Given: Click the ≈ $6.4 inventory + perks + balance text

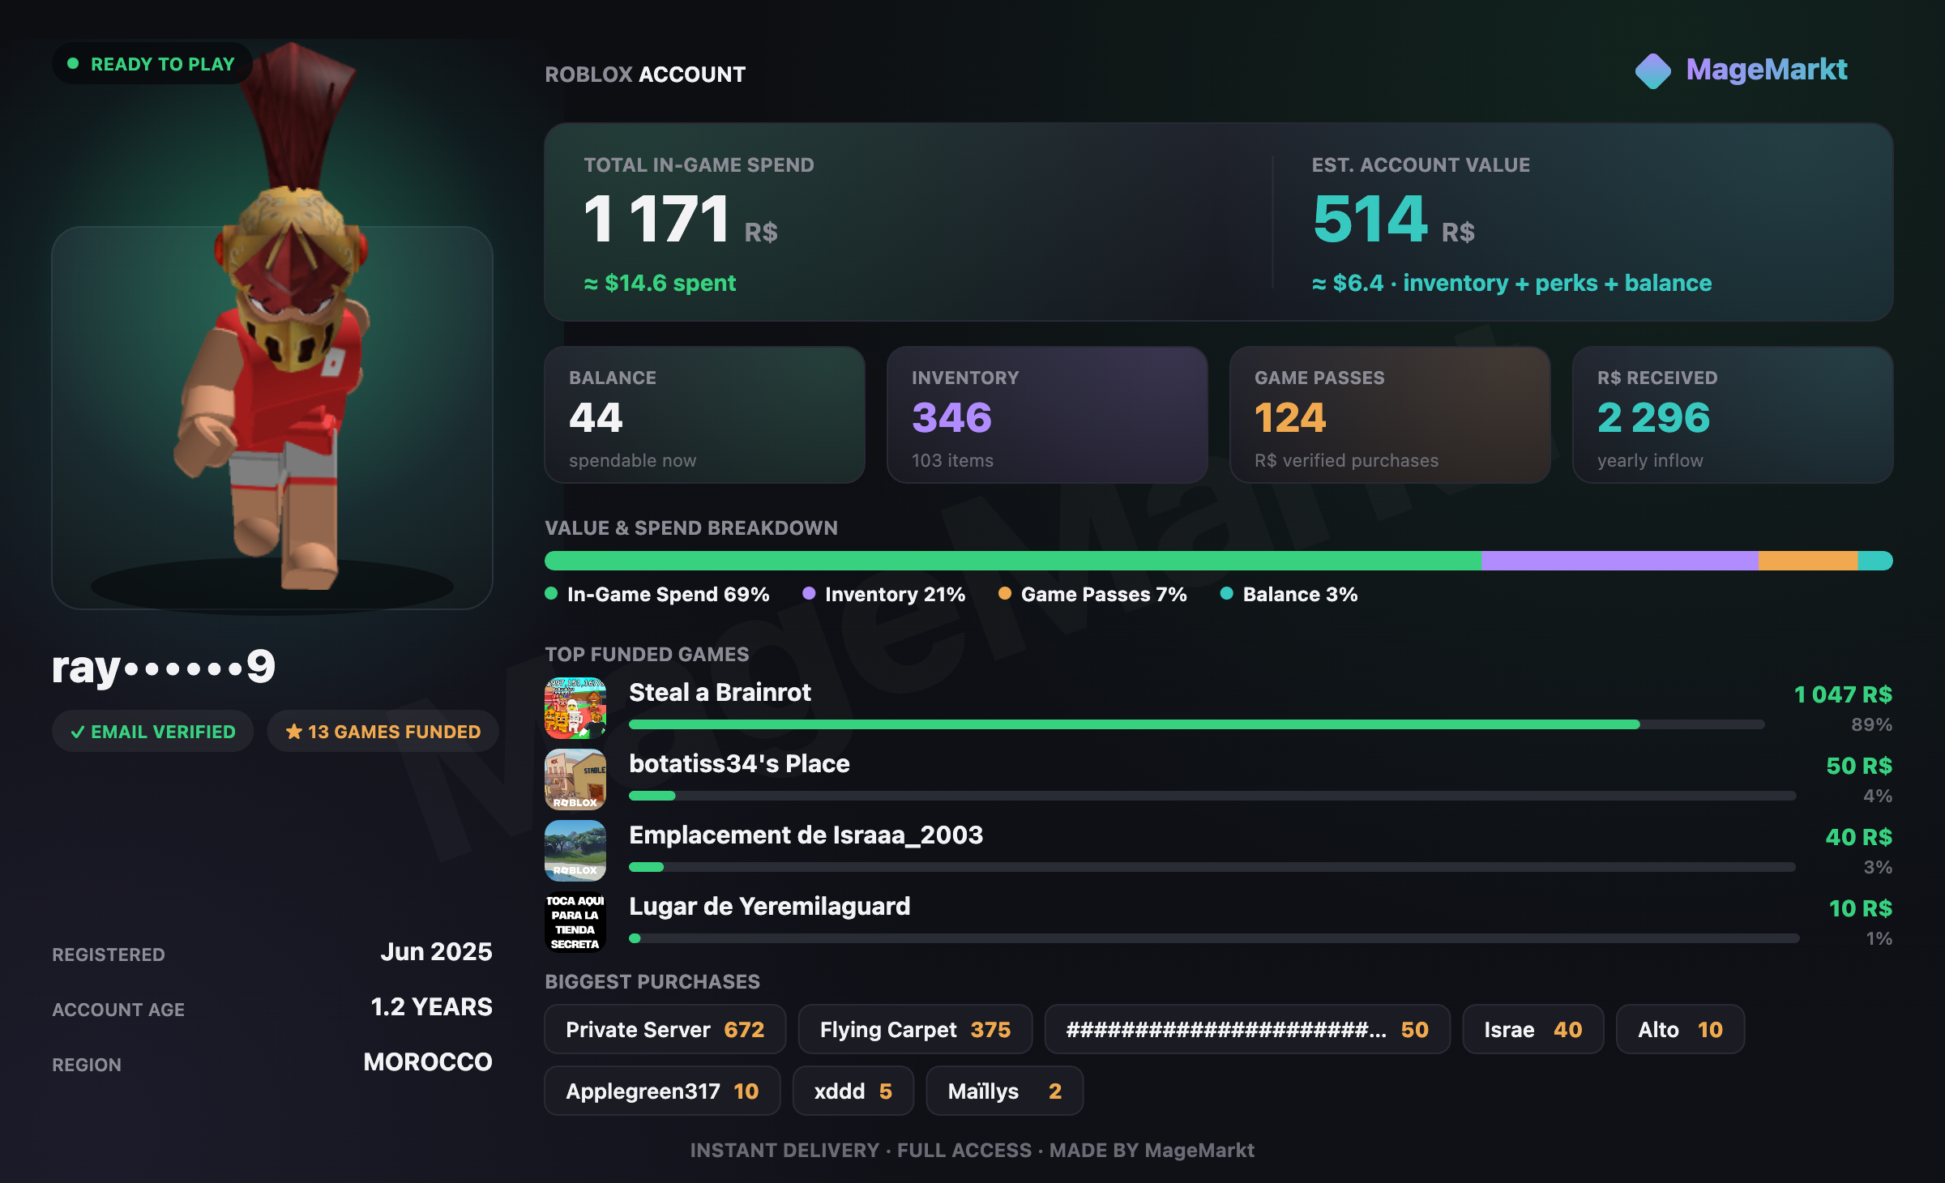Looking at the screenshot, I should tap(1512, 283).
